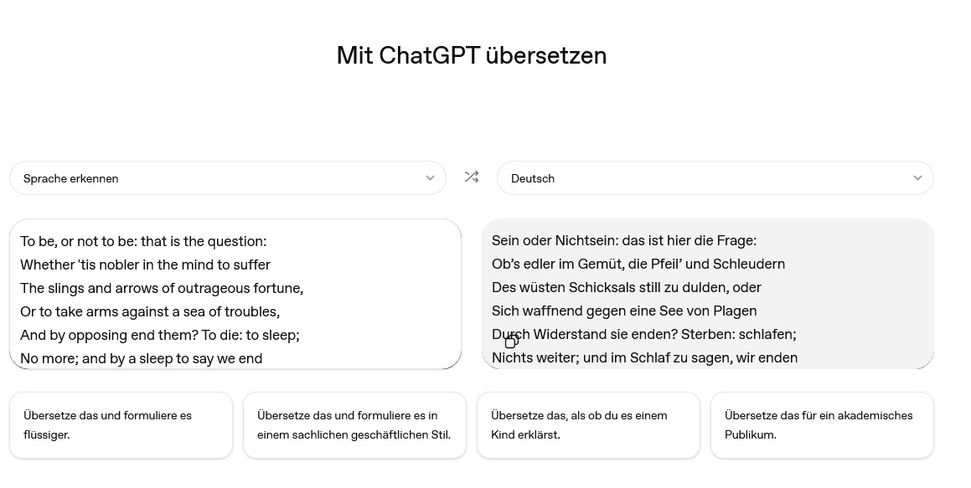
Task: Click the output line "Sich waffnend gegen eine See"
Action: click(624, 311)
